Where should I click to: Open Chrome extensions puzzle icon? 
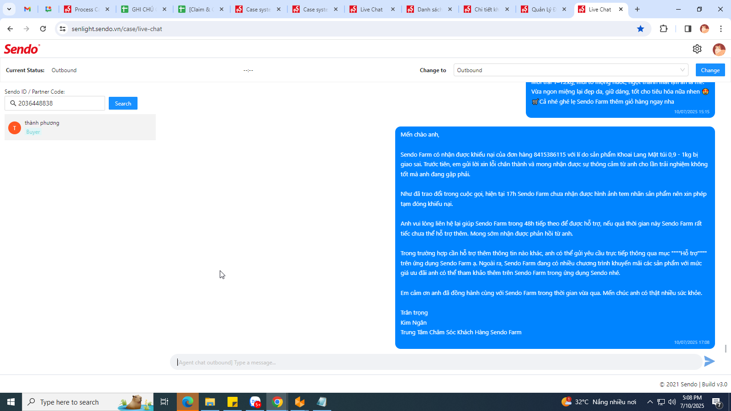tap(664, 29)
